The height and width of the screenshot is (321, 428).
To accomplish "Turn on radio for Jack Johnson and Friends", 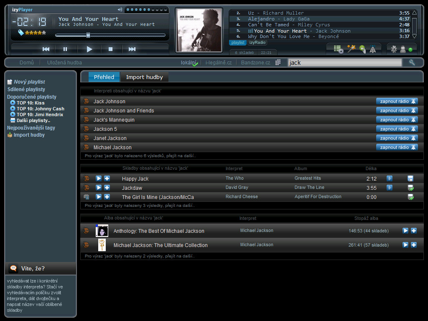I will (x=397, y=110).
